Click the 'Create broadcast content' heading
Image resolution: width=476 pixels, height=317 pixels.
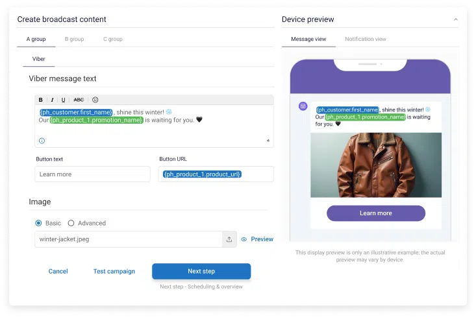pos(62,19)
